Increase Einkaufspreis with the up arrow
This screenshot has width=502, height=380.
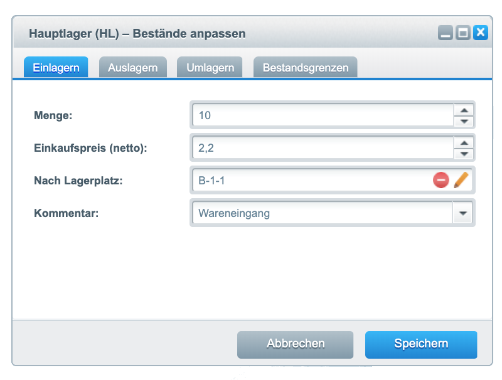click(464, 142)
